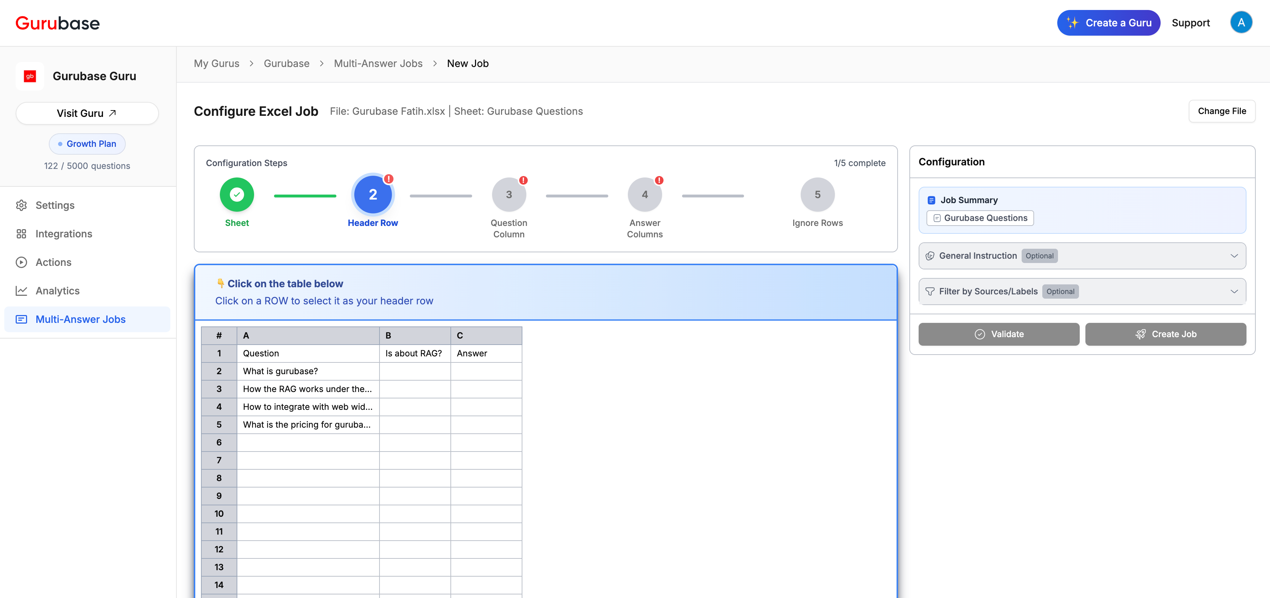Select the Multi-Answer Jobs sidebar icon
This screenshot has width=1270, height=598.
point(22,319)
